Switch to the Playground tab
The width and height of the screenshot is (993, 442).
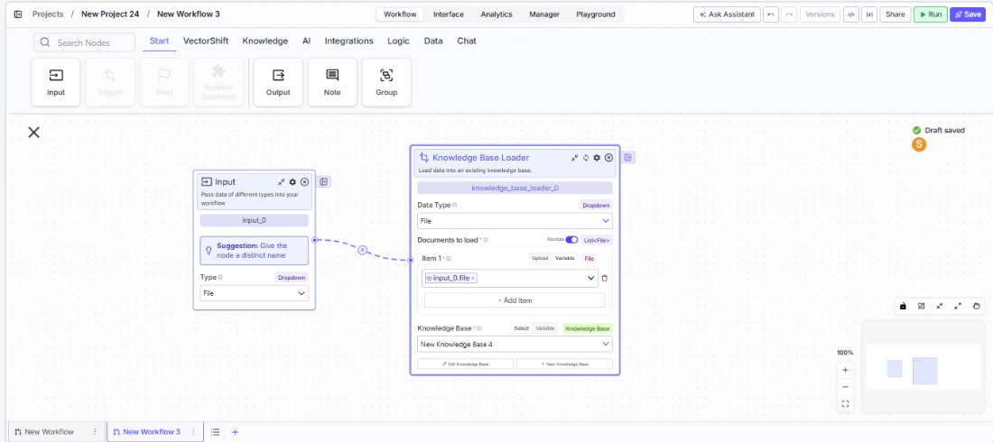[x=595, y=14]
